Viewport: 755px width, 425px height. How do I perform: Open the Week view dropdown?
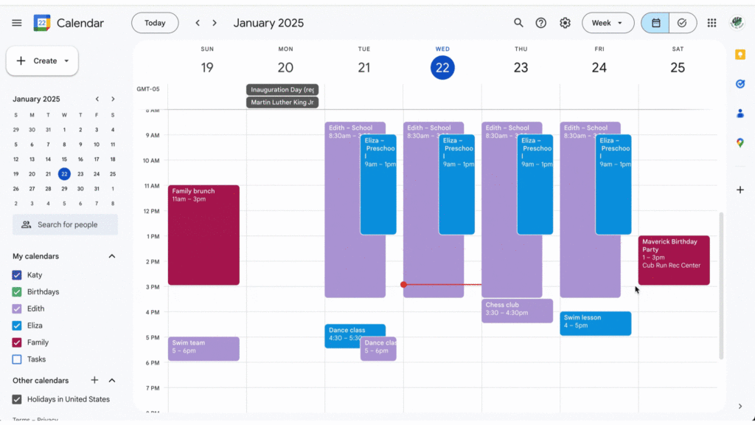608,23
